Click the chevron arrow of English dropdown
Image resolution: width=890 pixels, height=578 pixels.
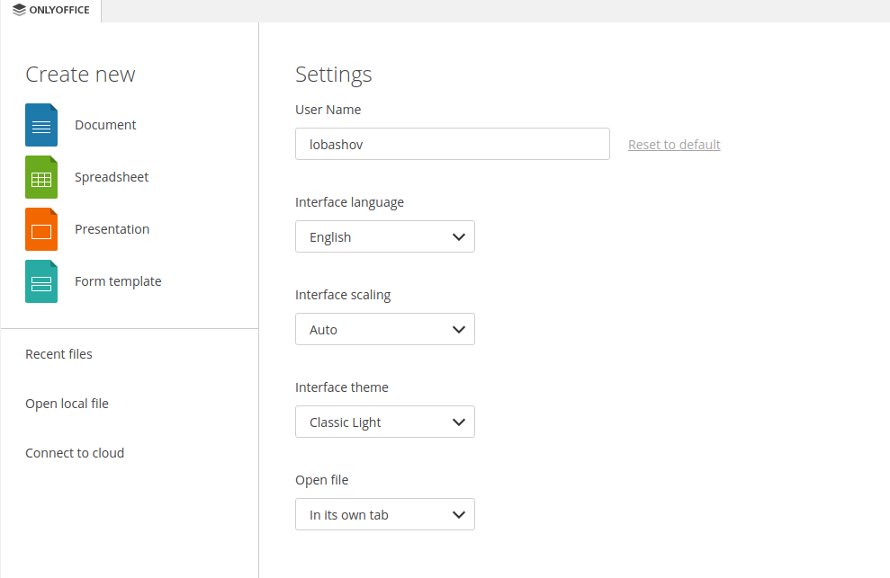click(459, 237)
